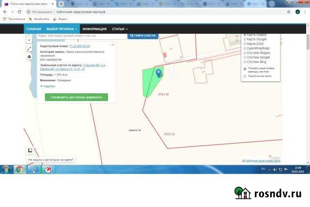
Task: Click the Windows Start button
Action: tap(6, 169)
